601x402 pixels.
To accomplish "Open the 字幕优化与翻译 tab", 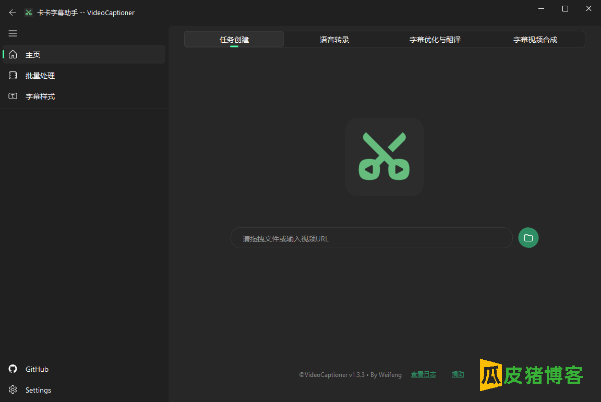I will (435, 40).
